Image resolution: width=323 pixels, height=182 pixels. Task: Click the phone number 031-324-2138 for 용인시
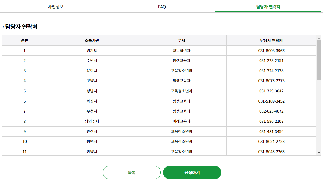(271, 71)
